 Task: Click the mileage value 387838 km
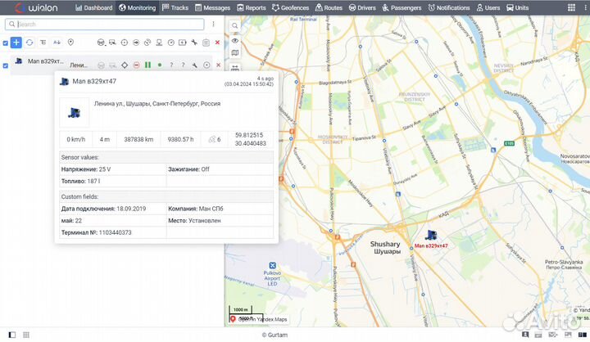[x=138, y=139]
